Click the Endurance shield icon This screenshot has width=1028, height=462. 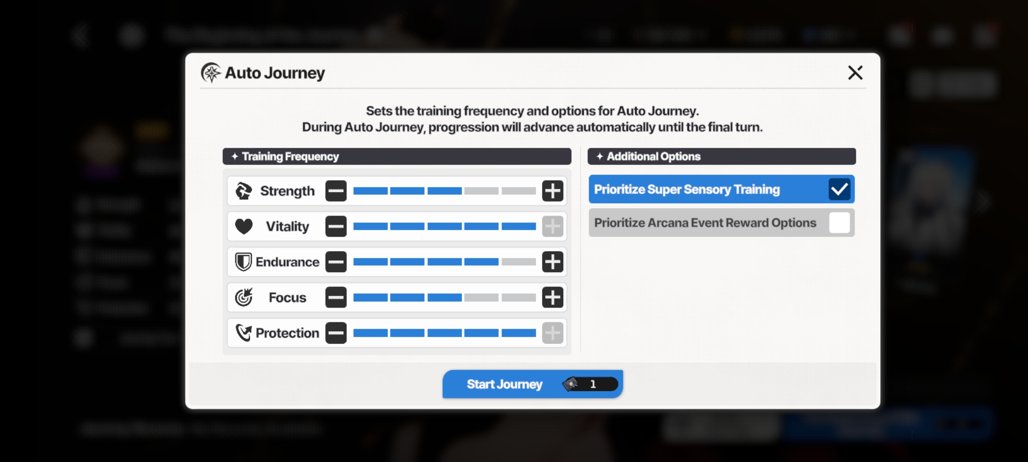(243, 262)
